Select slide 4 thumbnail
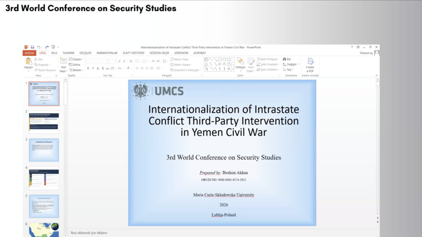Screen dimensions: 422x237 44,178
